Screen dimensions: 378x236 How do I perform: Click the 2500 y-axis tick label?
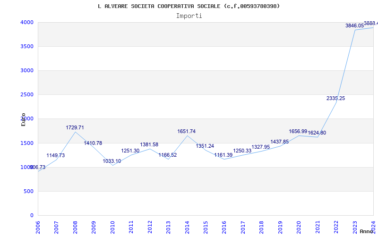pyautogui.click(x=26, y=95)
